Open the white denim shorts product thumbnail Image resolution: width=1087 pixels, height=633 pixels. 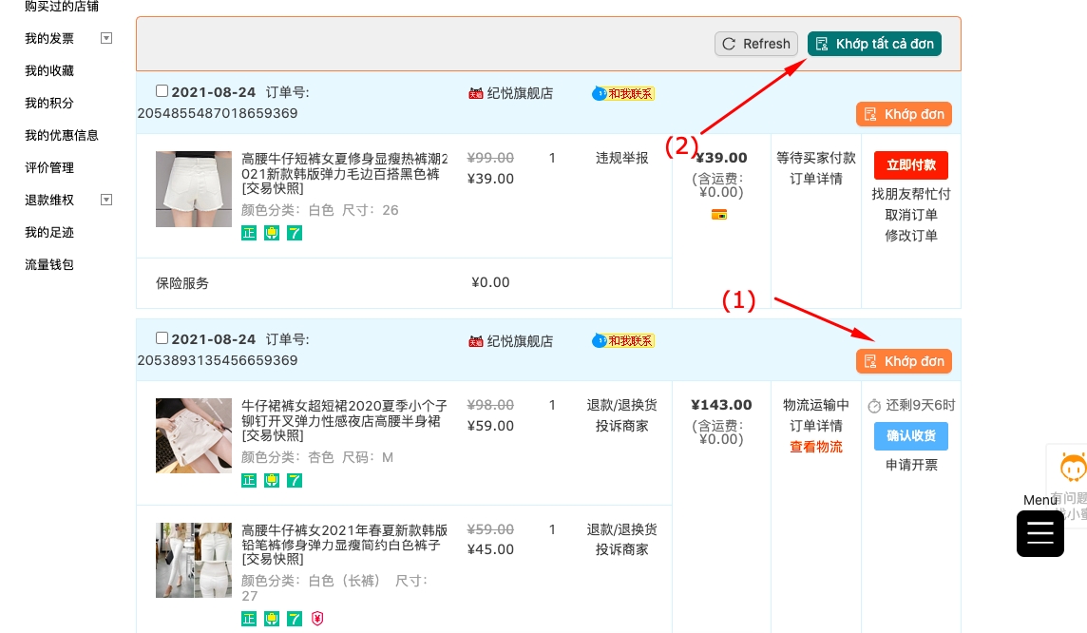point(194,189)
